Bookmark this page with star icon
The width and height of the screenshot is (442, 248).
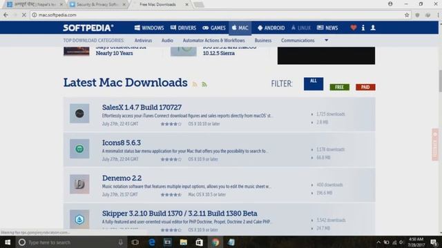click(407, 15)
